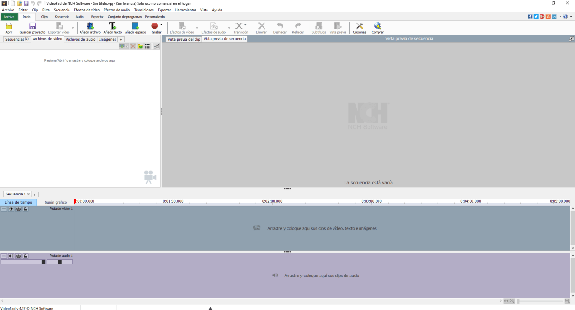The image size is (575, 310).
Task: Open the Pista menu
Action: 46,10
